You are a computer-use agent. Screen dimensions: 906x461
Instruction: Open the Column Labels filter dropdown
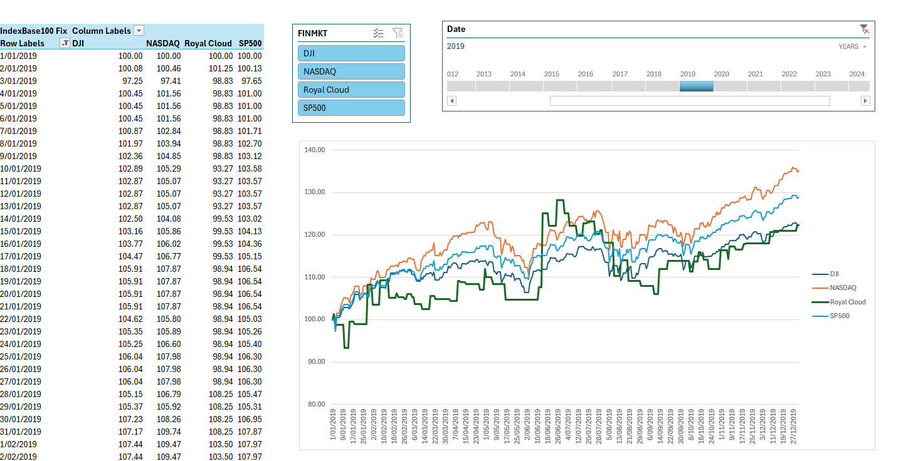point(139,31)
